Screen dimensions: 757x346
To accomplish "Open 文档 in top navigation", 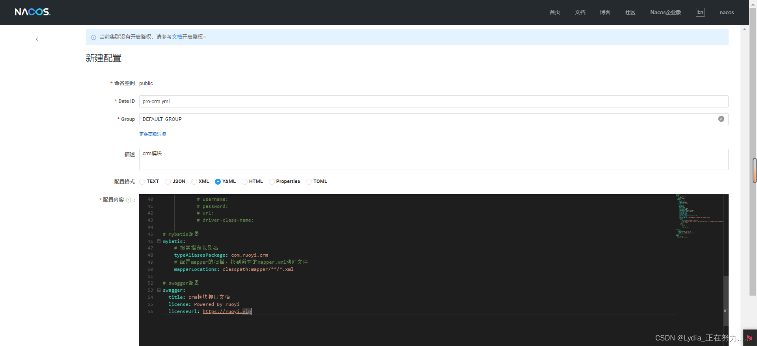I will pos(580,12).
